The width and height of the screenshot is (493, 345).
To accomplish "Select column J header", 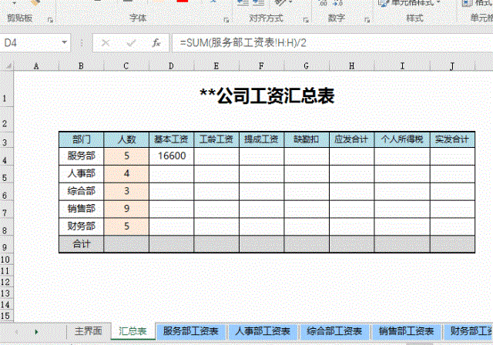I will click(452, 66).
